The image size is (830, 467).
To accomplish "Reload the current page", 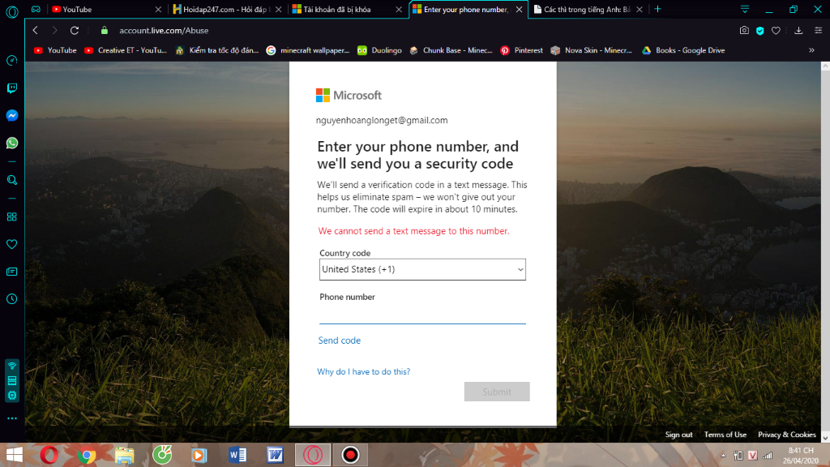I will coord(75,31).
